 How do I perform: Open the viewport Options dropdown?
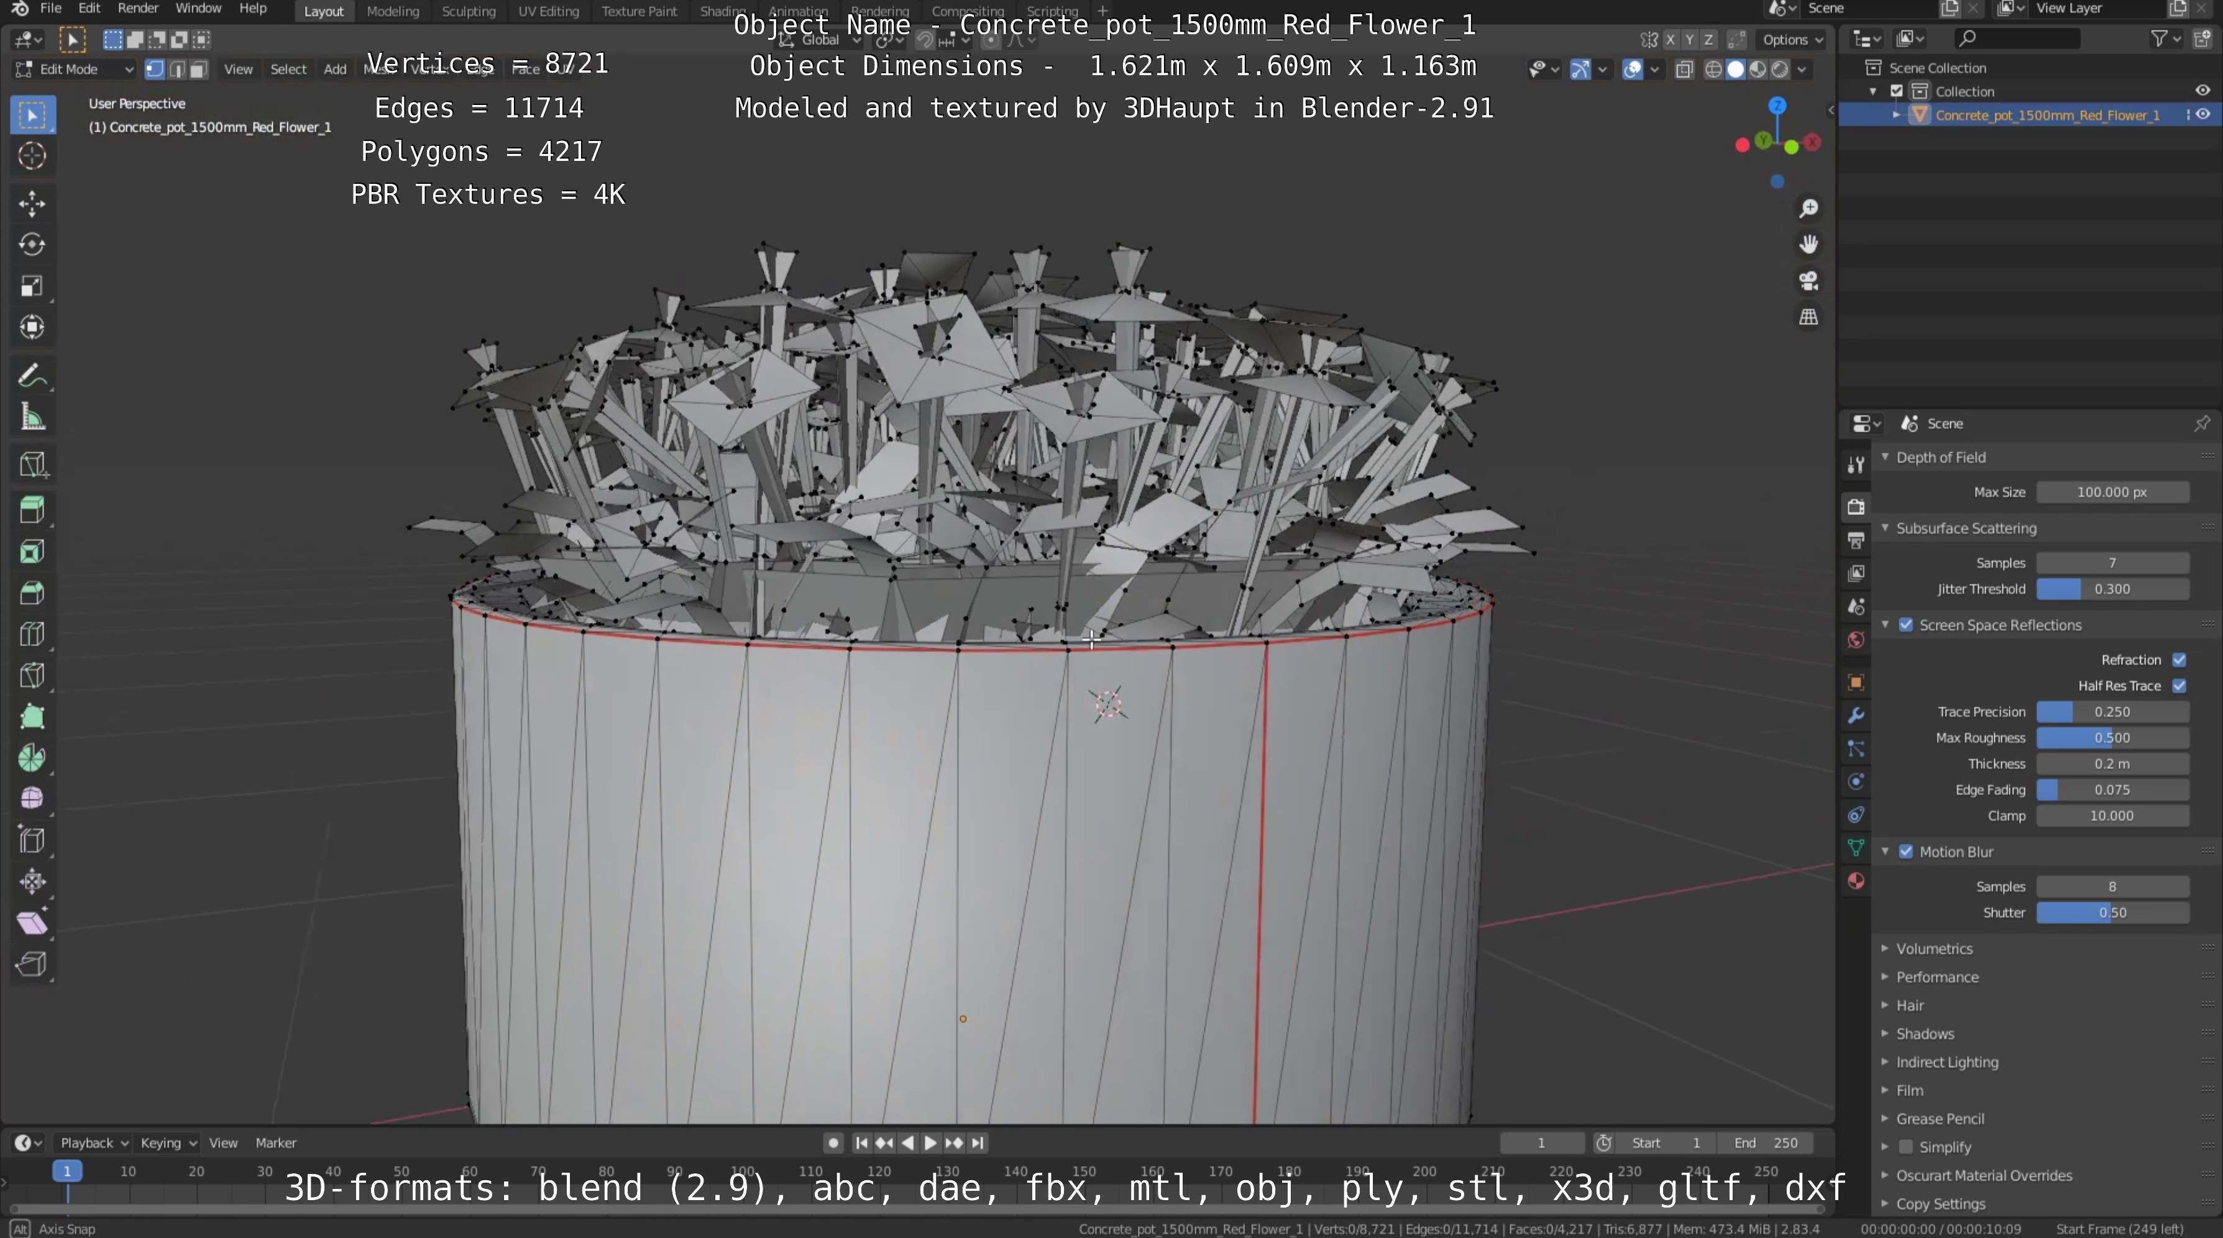click(x=1793, y=40)
